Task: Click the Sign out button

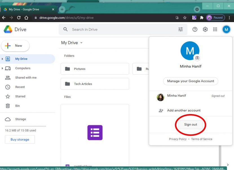Action: pos(191,124)
